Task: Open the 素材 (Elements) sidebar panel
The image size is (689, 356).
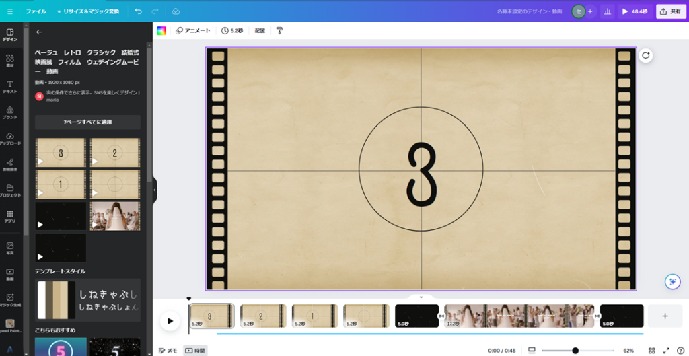Action: coord(10,61)
